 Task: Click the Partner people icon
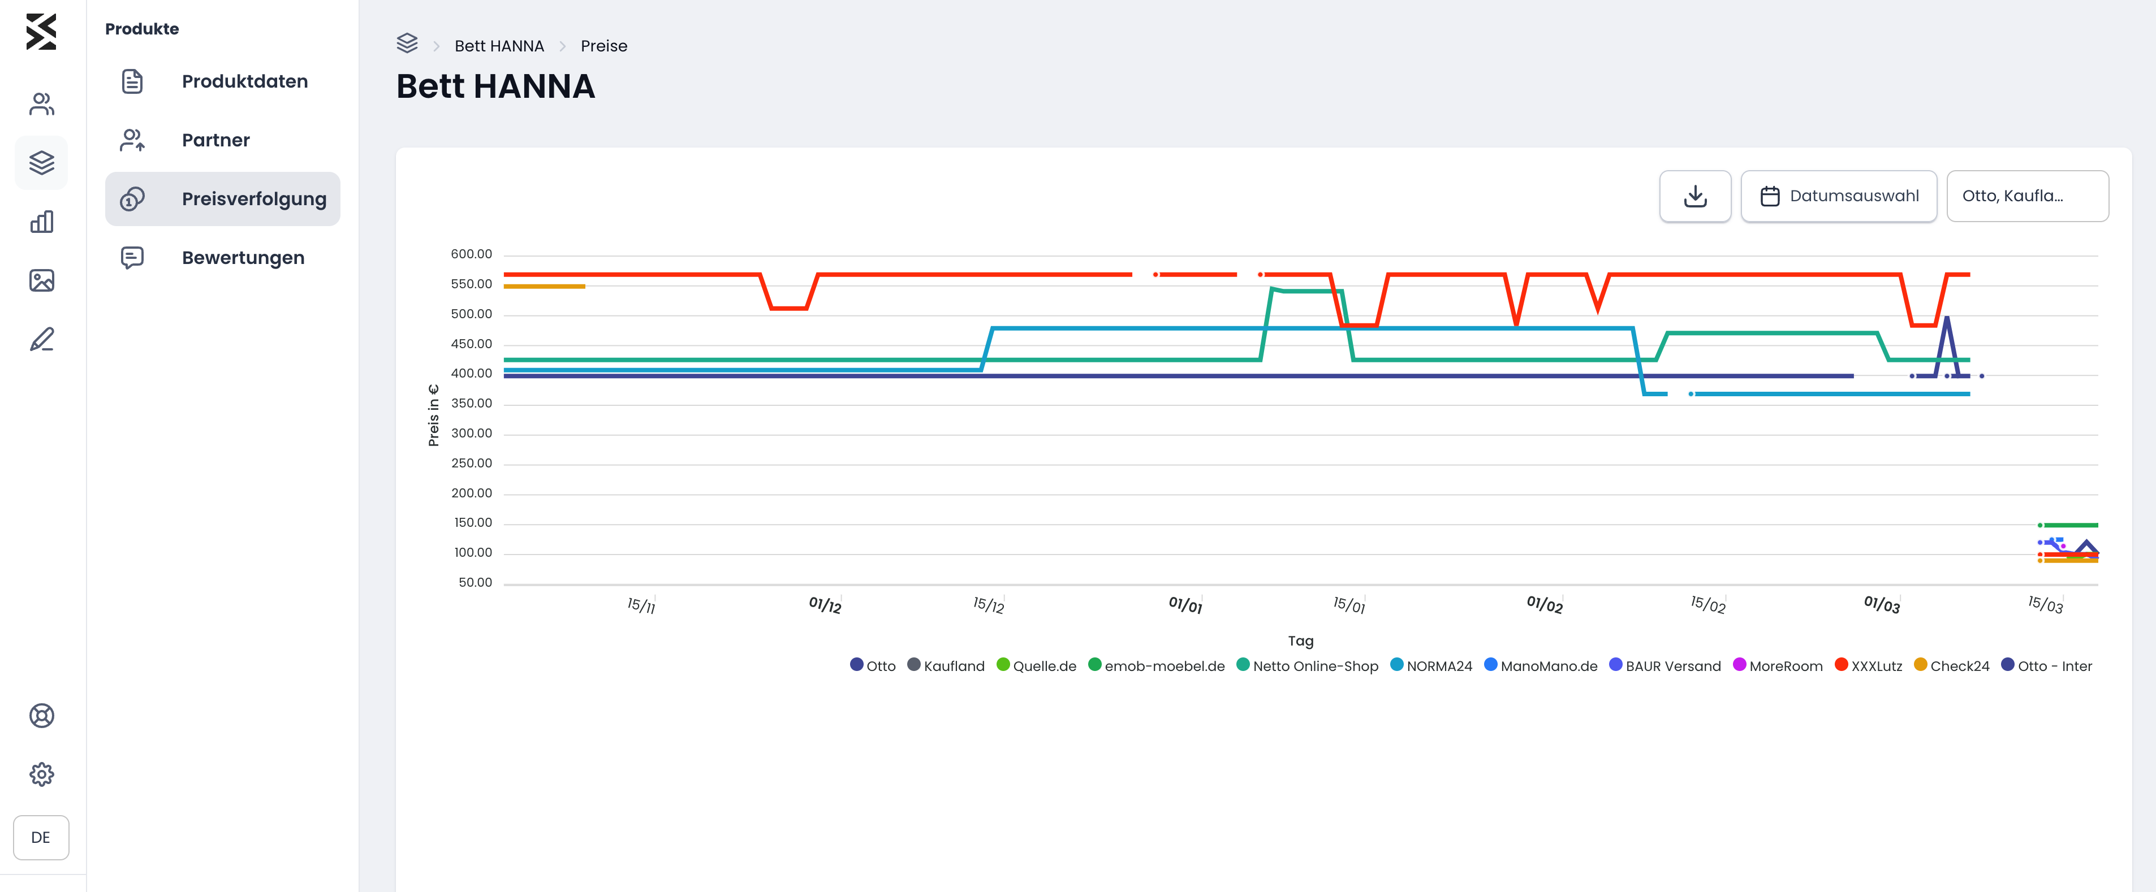(132, 140)
